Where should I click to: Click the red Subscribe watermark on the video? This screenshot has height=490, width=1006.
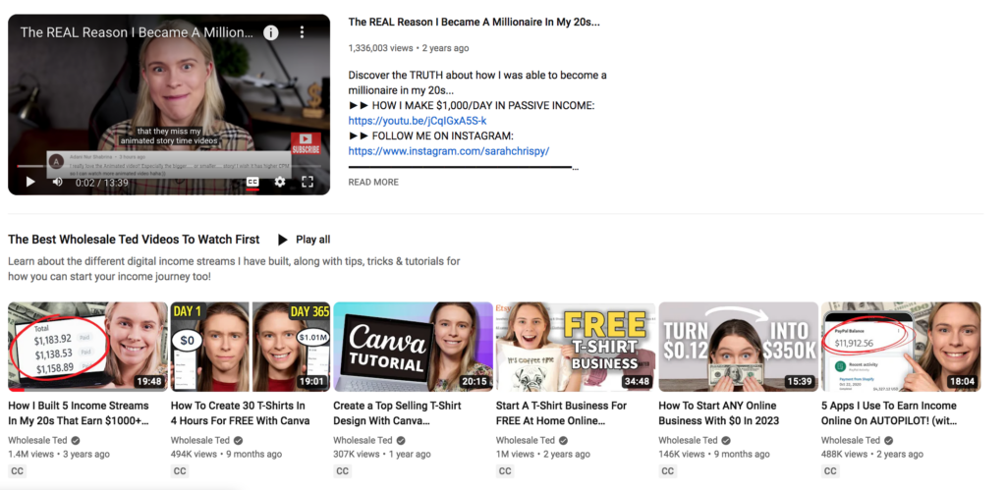tap(306, 143)
